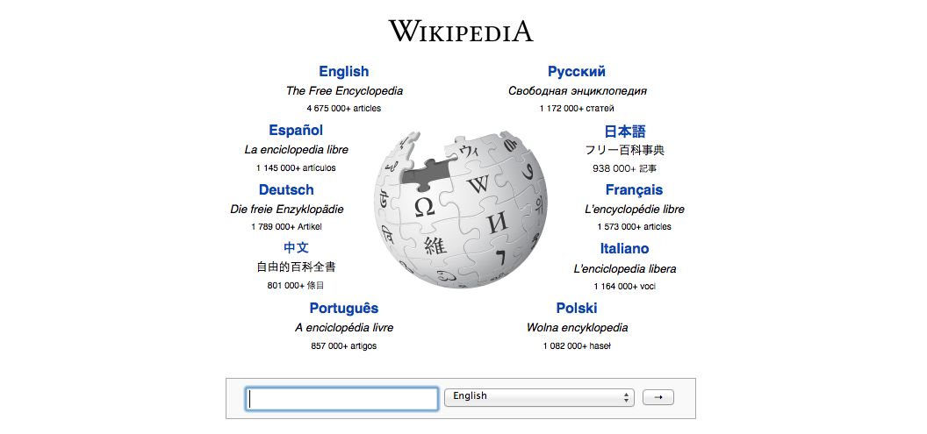Screen dimensions: 927x434
Task: Click 'The Free Encyclopedia' tagline
Action: (x=344, y=91)
